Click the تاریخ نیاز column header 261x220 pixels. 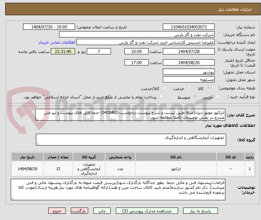point(27,157)
